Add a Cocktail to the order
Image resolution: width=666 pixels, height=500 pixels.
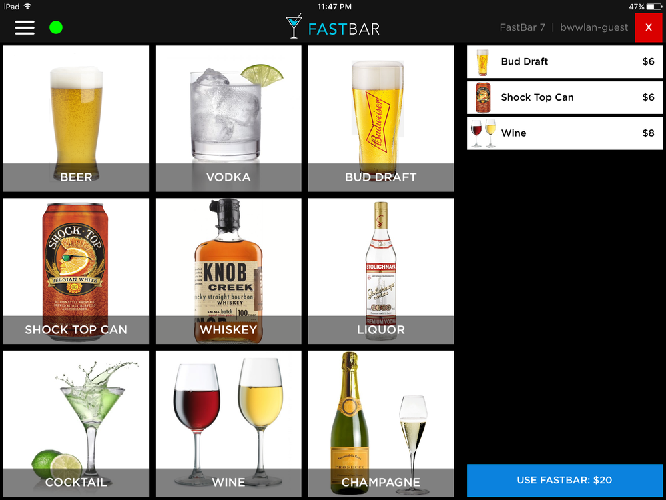click(x=76, y=423)
